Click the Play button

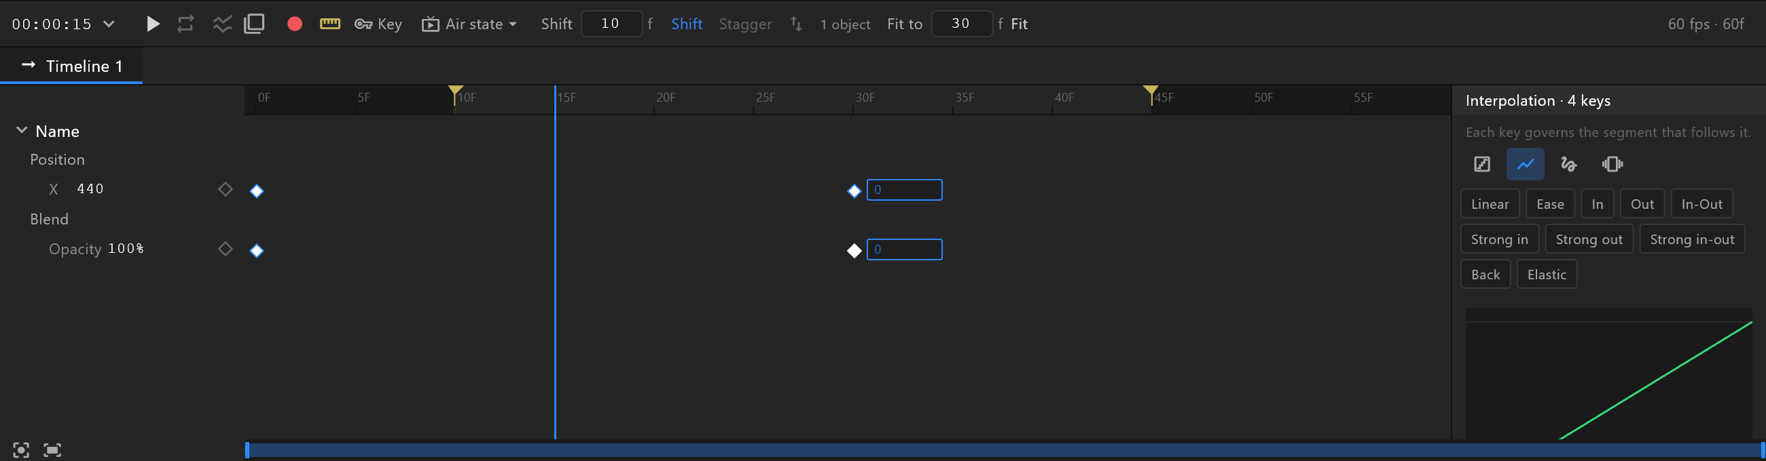pos(153,24)
